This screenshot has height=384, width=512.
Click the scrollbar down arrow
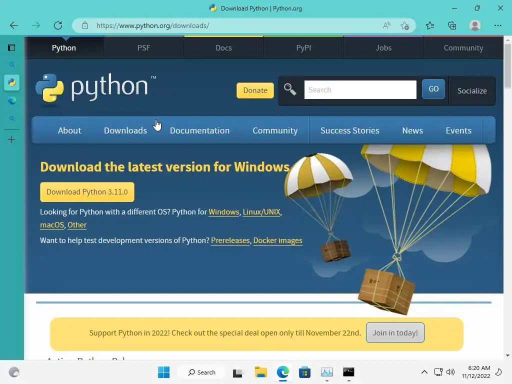(507, 355)
